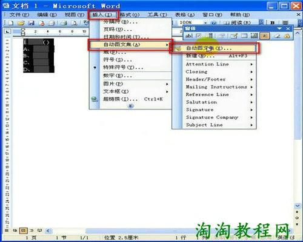
Task: Click Insert Frame icon in Forms toolbar
Action: [254, 36]
